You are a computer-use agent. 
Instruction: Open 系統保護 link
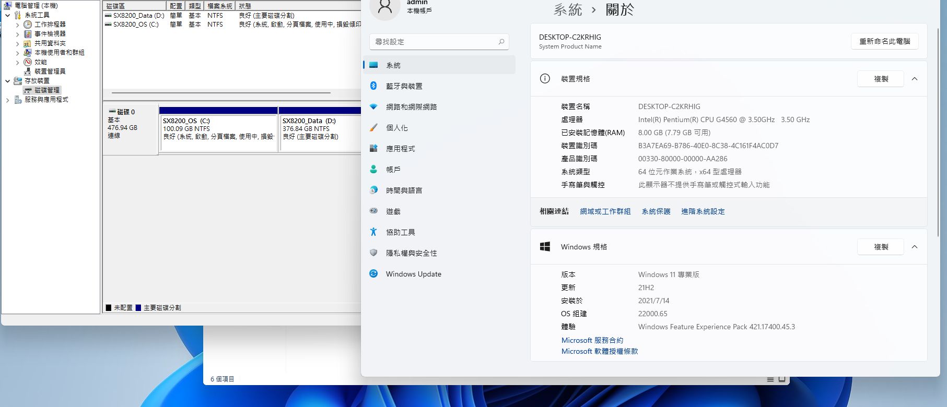(656, 211)
